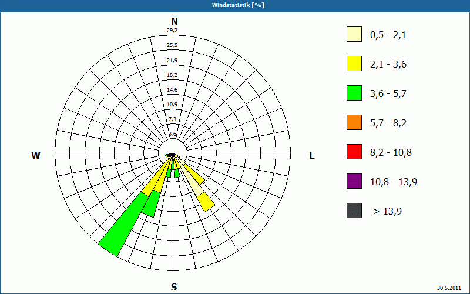Select the legend label 3,6 - 5,7

(388, 94)
